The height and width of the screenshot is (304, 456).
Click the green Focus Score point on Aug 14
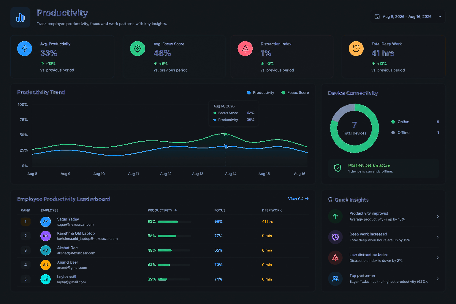tap(226, 134)
